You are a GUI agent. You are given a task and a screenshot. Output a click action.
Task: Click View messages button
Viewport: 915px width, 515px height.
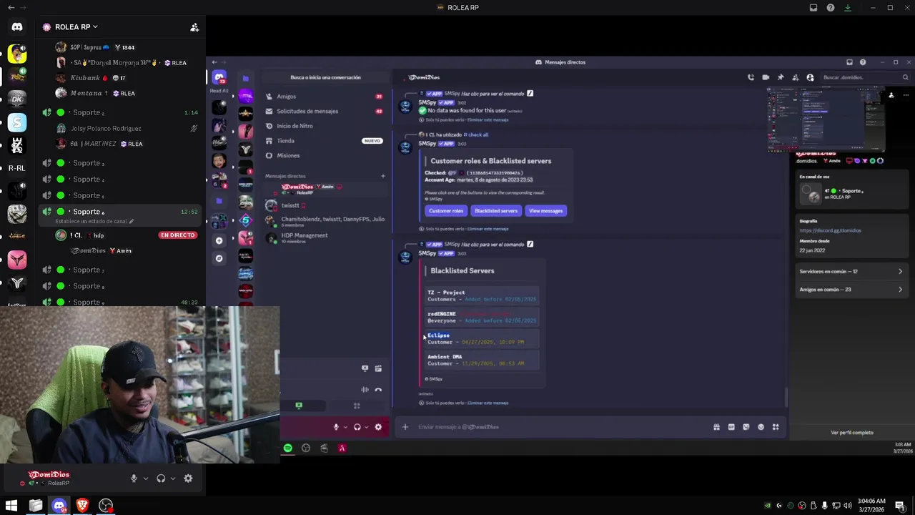[546, 211]
